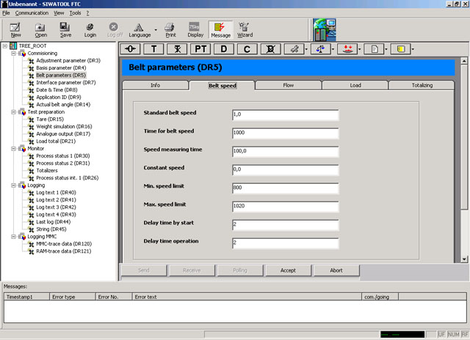Click the PT command button
The height and width of the screenshot is (340, 470).
tap(200, 49)
